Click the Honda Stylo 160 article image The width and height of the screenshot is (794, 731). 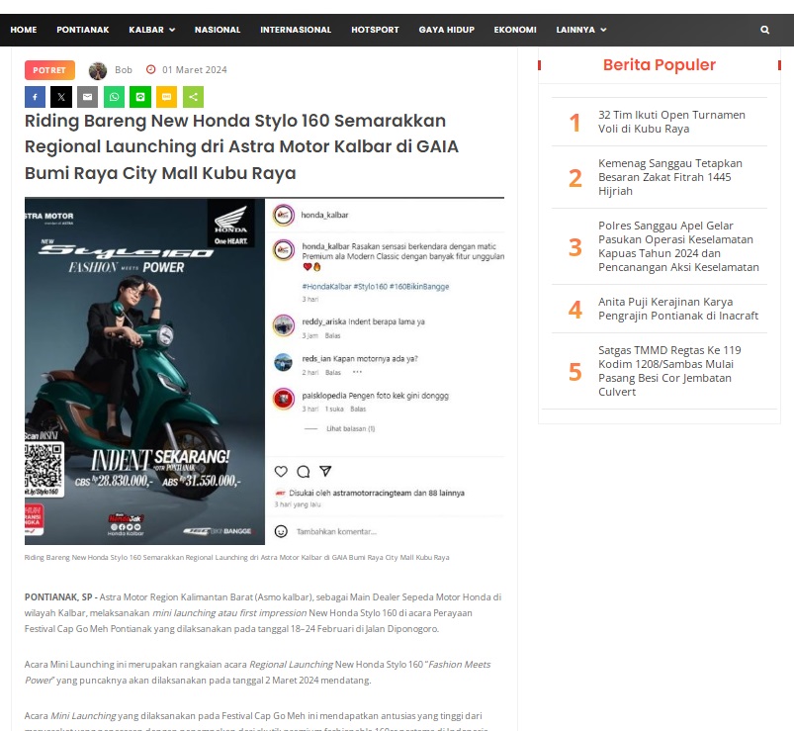(x=264, y=371)
